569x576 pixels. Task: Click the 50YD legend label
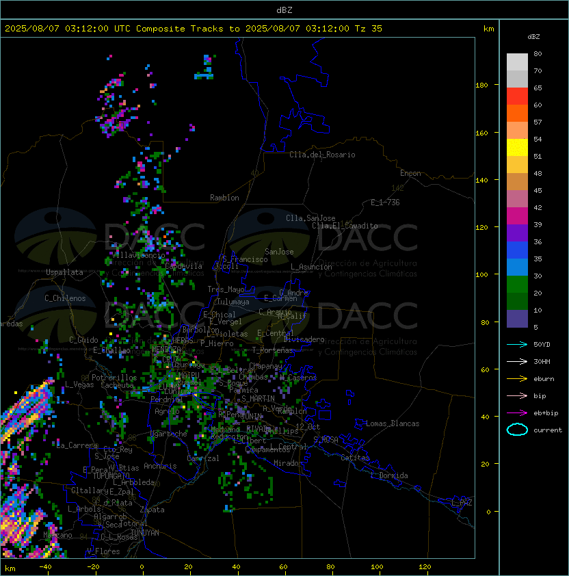542,344
